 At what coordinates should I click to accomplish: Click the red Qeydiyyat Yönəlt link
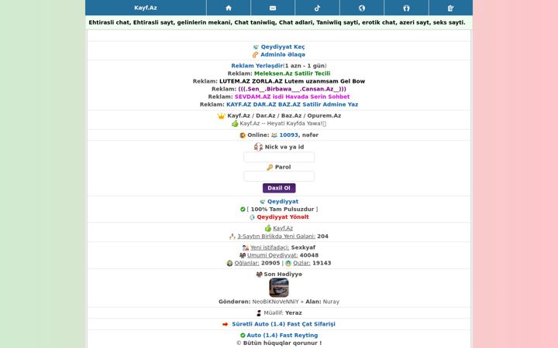(283, 217)
